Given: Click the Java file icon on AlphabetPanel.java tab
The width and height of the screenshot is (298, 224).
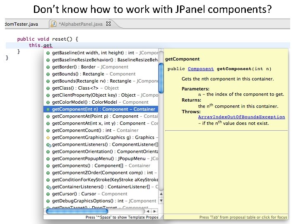Looking at the screenshot, I should click(53, 24).
